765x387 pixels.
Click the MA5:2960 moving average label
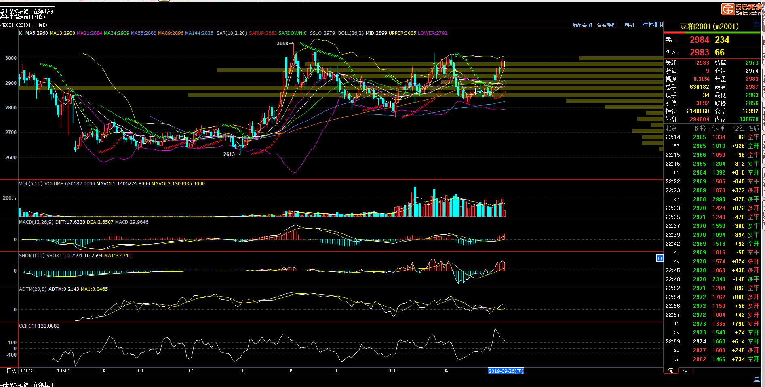(36, 33)
